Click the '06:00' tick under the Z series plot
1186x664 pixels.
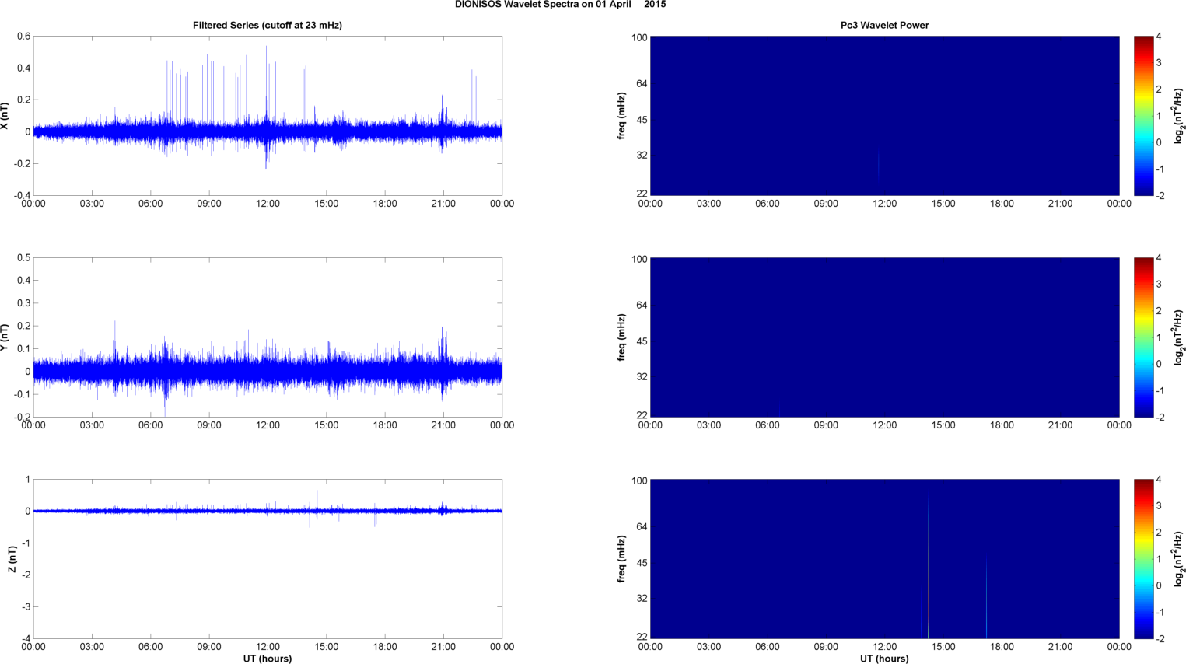click(150, 647)
